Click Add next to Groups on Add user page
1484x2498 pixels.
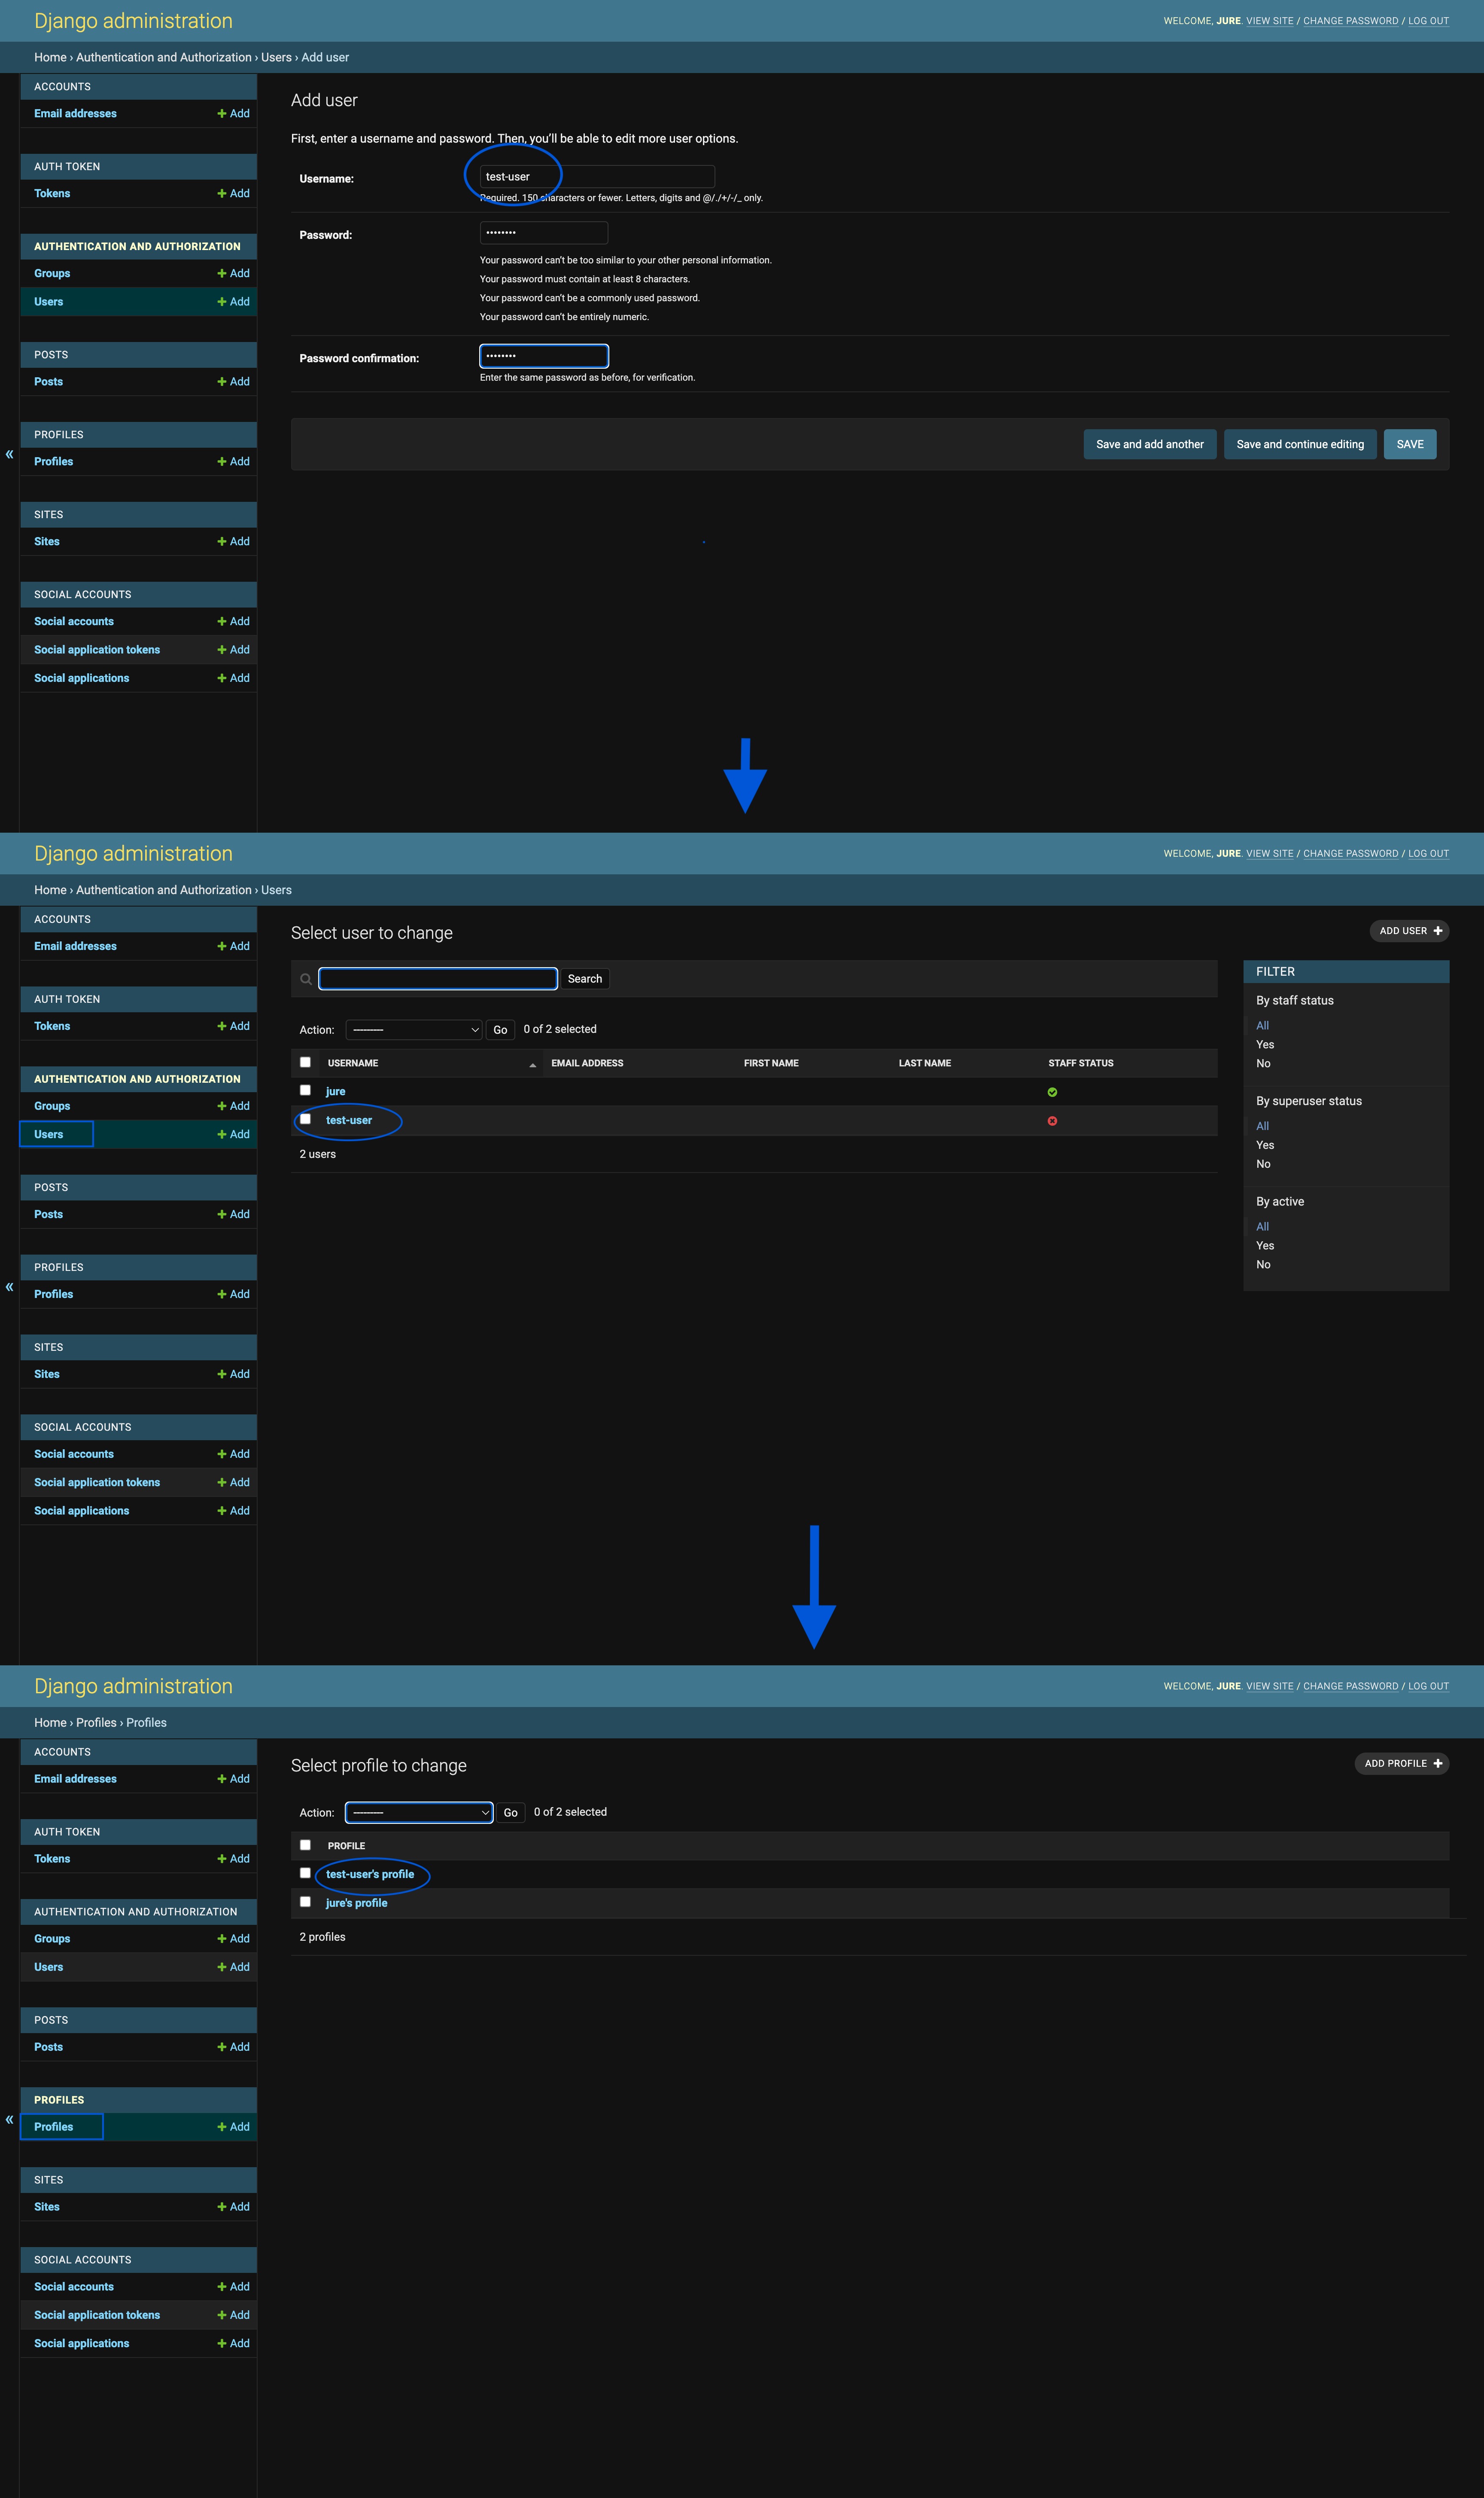(x=234, y=274)
